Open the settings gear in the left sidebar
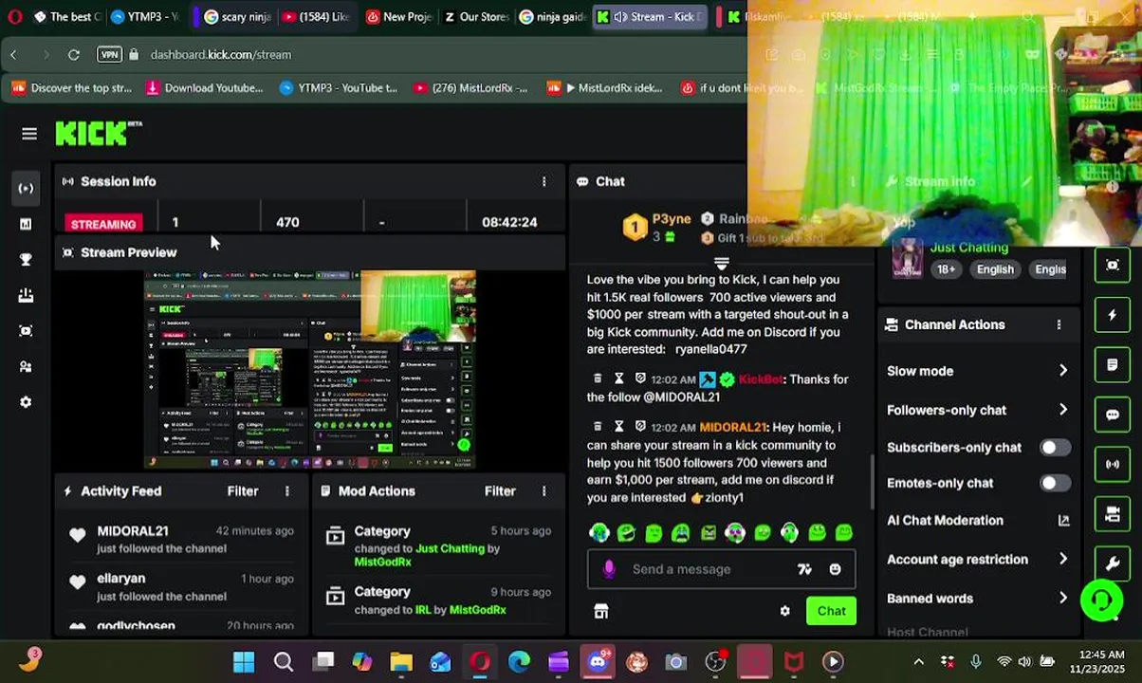Viewport: 1142px width, 683px height. (x=26, y=402)
